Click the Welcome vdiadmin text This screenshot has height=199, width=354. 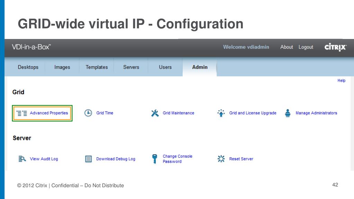tap(246, 47)
